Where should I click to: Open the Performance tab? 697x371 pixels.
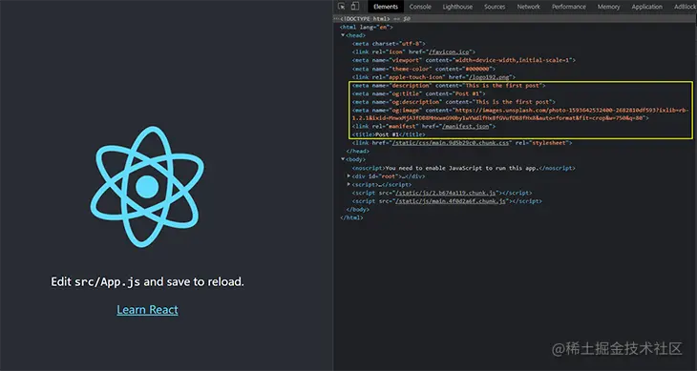click(x=568, y=7)
